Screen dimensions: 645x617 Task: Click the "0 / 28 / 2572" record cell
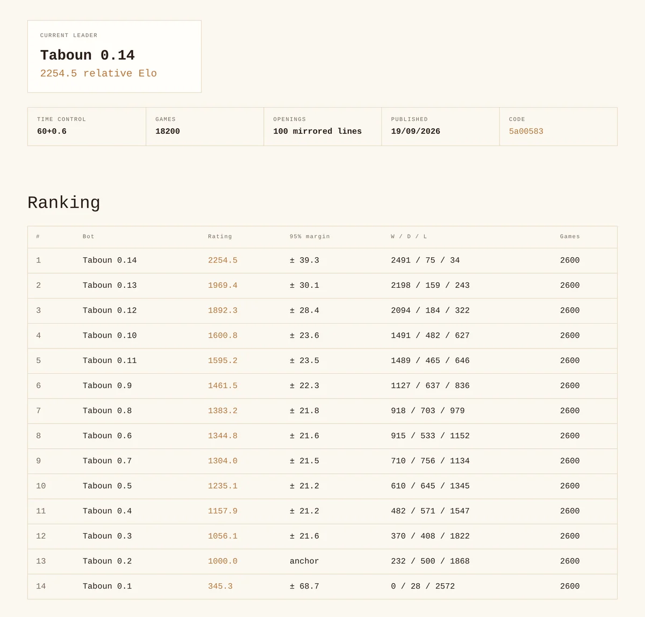tap(423, 586)
